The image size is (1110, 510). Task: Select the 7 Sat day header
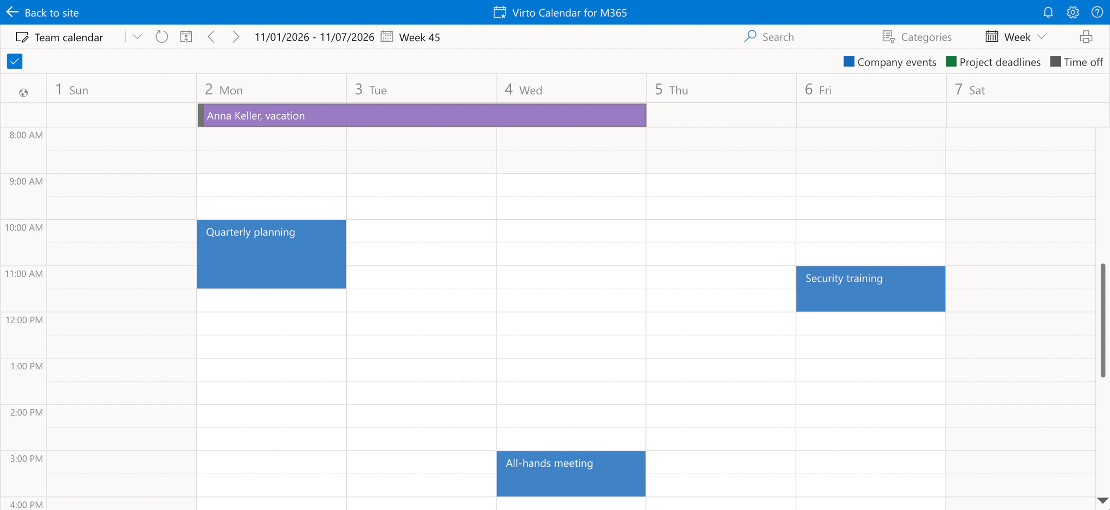[x=1028, y=89]
